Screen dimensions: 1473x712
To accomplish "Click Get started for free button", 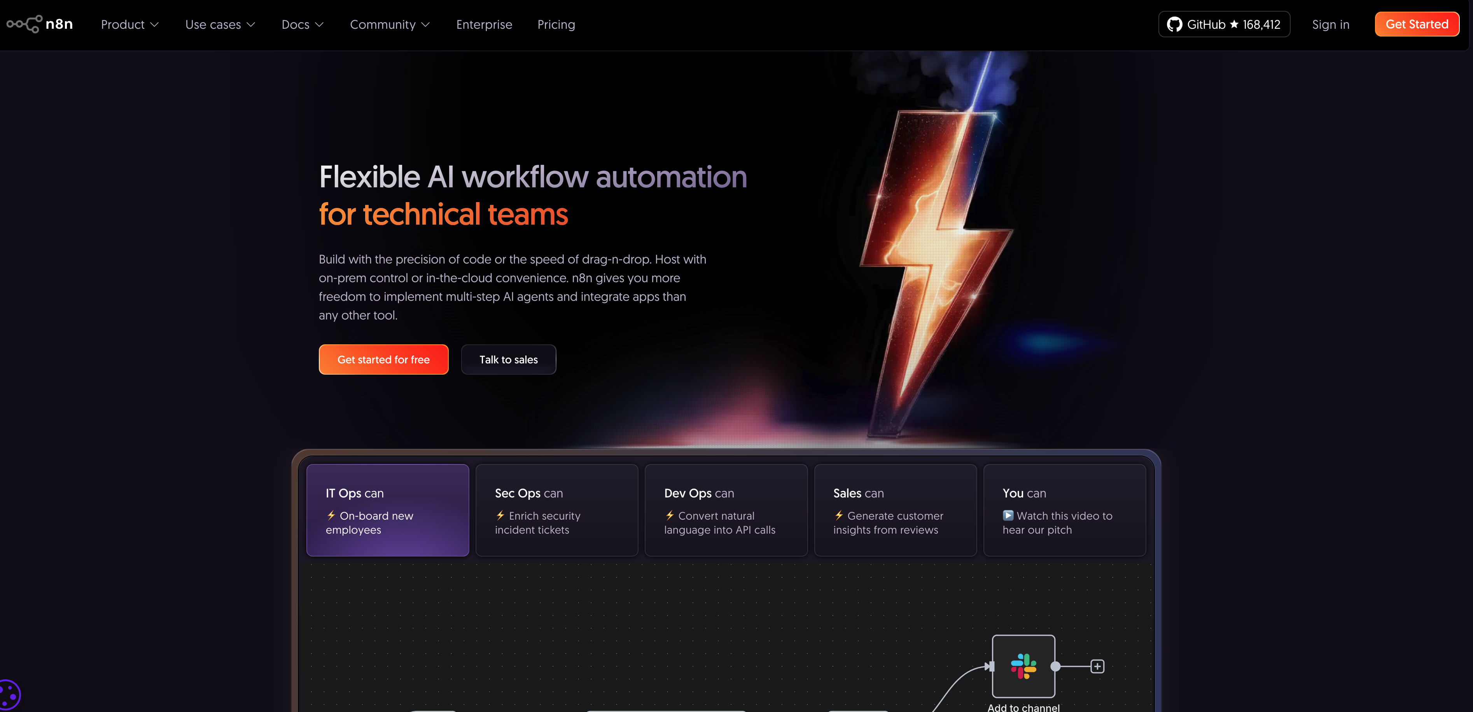I will tap(383, 359).
